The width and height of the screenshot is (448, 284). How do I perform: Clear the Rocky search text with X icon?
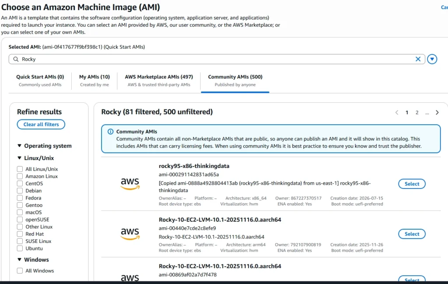tap(418, 59)
